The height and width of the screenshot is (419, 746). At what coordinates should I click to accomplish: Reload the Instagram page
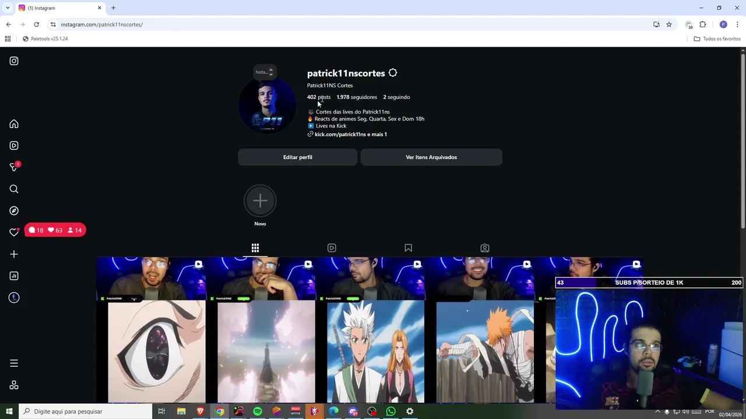coord(36,24)
